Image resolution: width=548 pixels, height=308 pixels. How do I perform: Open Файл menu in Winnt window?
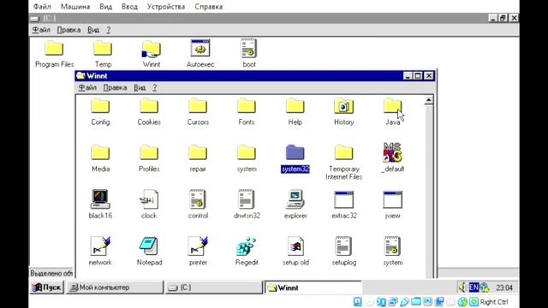[87, 87]
